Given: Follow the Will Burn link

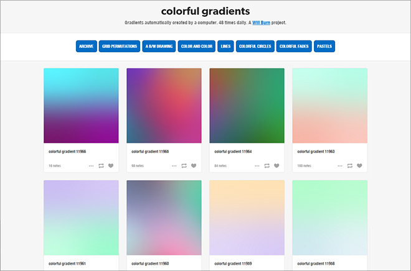Looking at the screenshot, I should (x=261, y=23).
